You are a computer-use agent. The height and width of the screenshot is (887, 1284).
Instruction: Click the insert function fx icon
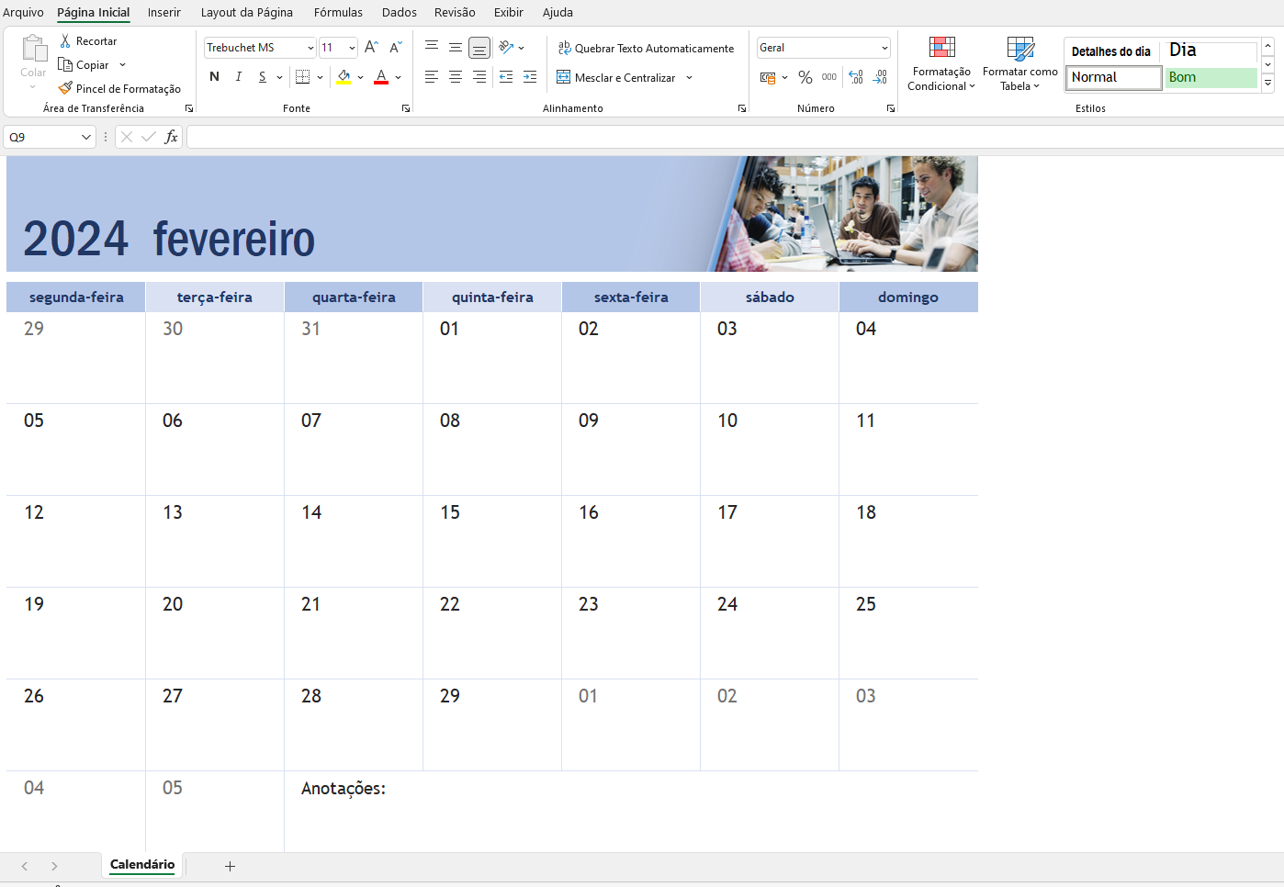tap(171, 137)
